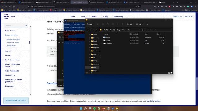198x111 pixels.
Task: Click the Contribute to Docs button
Action: click(16, 101)
